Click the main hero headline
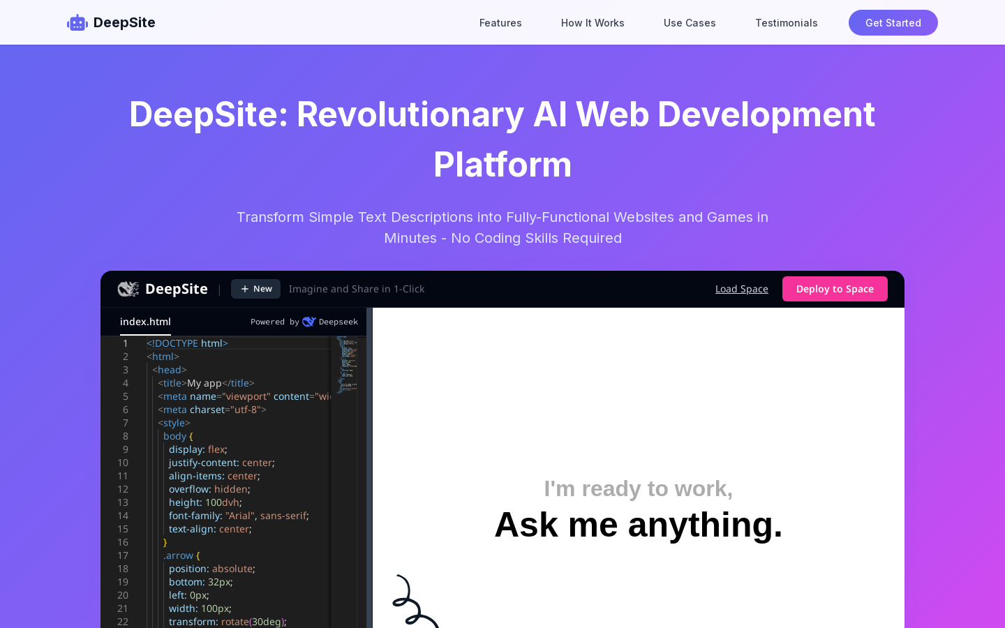The image size is (1005, 628). click(x=502, y=140)
